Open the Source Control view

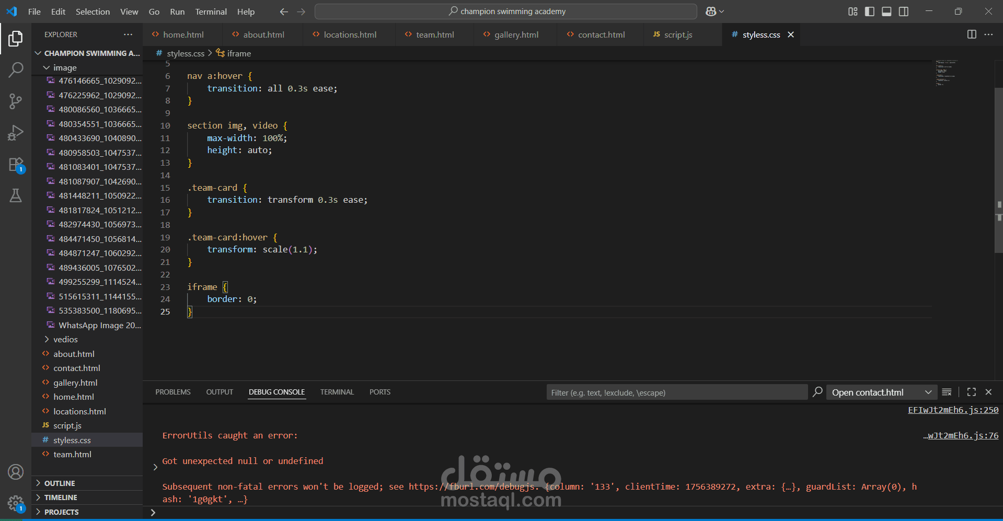[16, 101]
